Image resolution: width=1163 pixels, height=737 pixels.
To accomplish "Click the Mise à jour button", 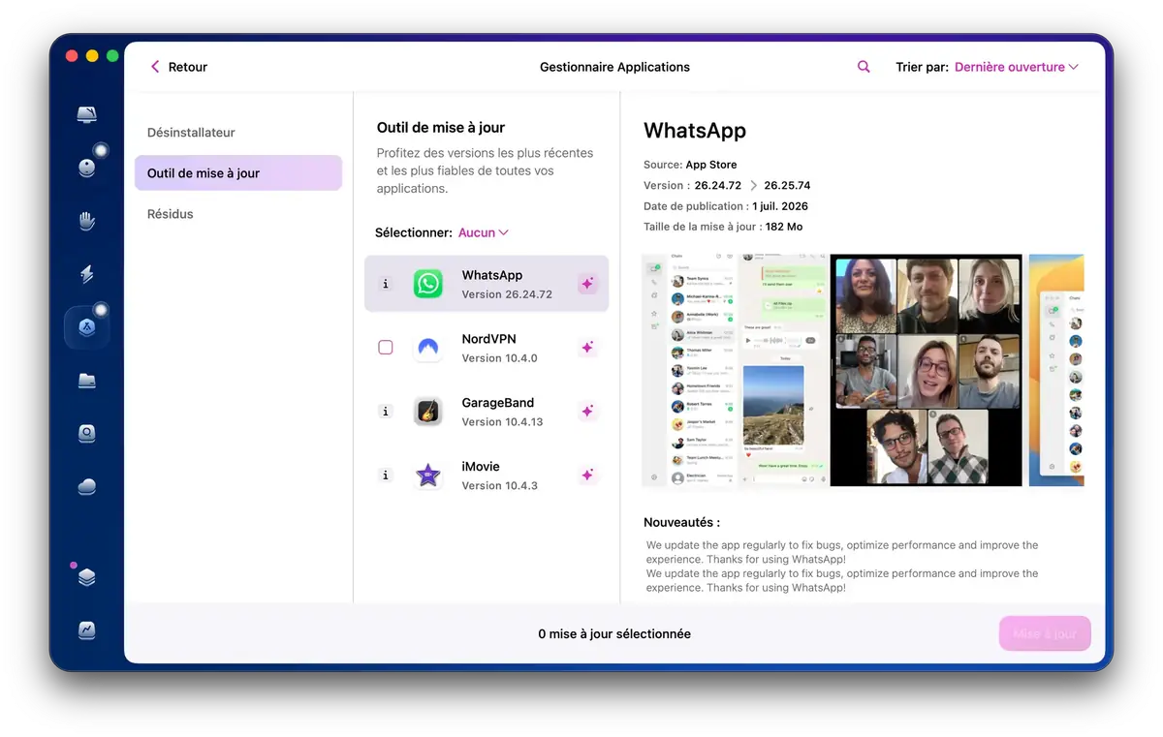I will [x=1045, y=634].
